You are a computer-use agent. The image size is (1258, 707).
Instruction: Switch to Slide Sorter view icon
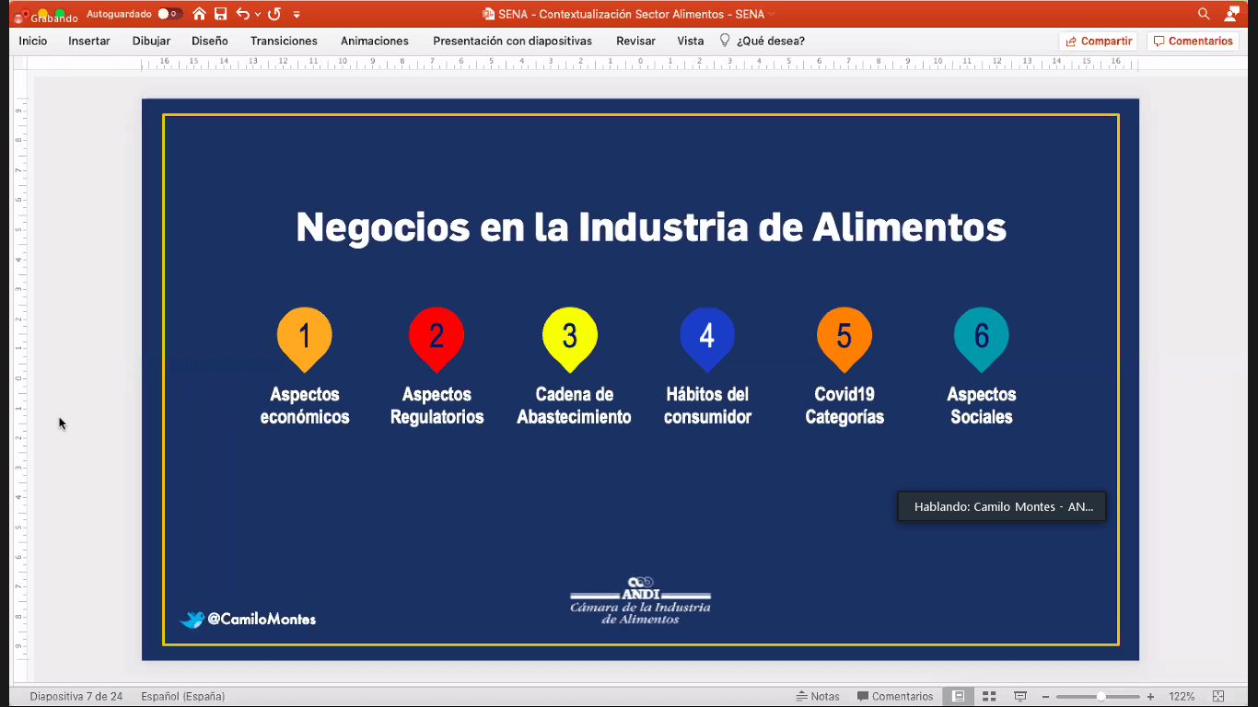(x=988, y=696)
